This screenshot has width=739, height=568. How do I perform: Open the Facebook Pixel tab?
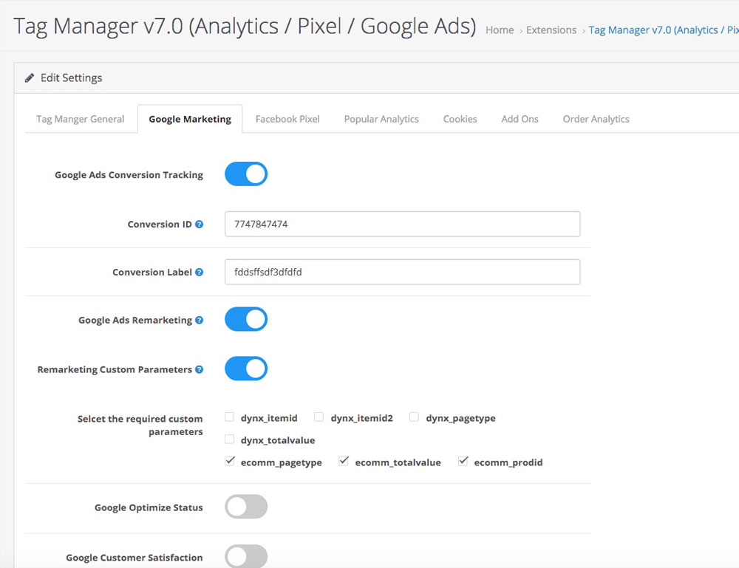click(287, 119)
